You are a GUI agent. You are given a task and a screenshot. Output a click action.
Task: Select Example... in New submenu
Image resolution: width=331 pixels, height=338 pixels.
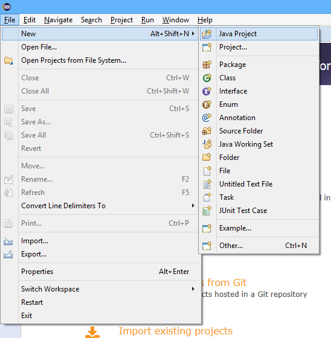pyautogui.click(x=259, y=228)
